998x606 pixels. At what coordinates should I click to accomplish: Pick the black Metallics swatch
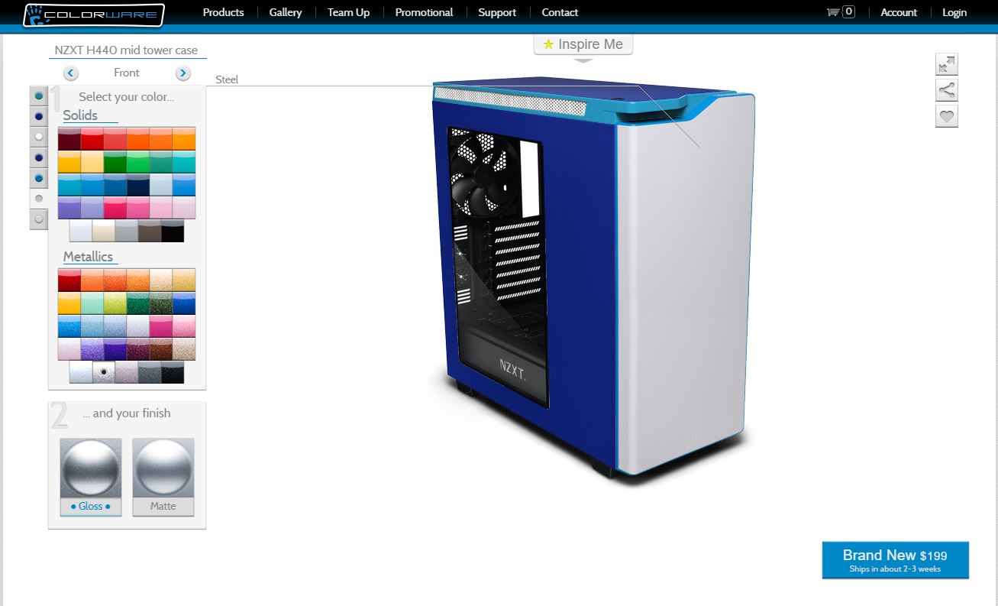coord(173,372)
